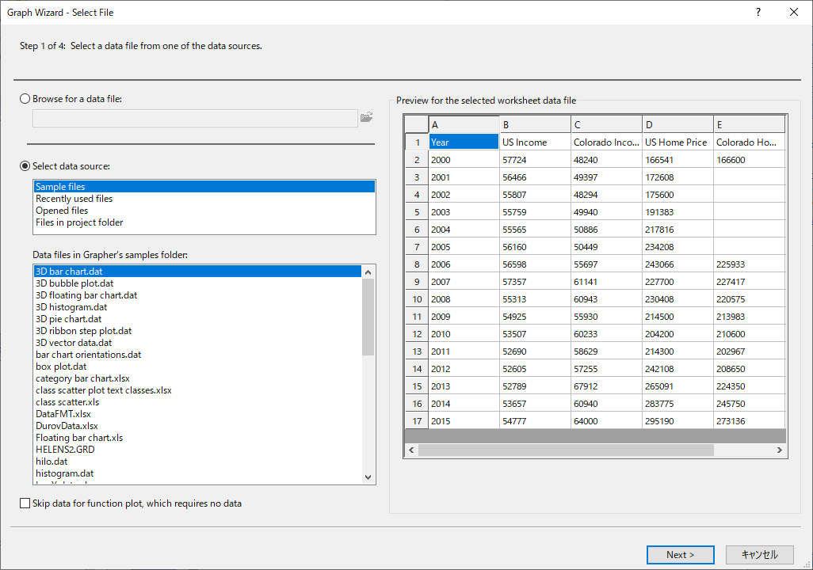Choose Recently used files data source
The width and height of the screenshot is (813, 570).
click(x=74, y=199)
